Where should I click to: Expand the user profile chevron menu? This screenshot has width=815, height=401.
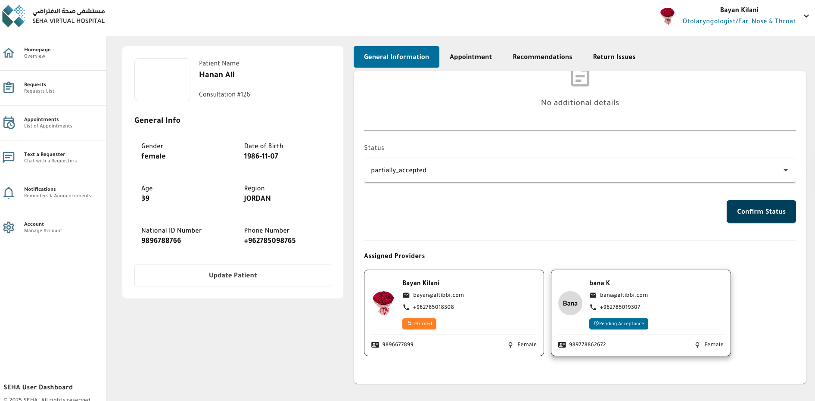point(806,16)
